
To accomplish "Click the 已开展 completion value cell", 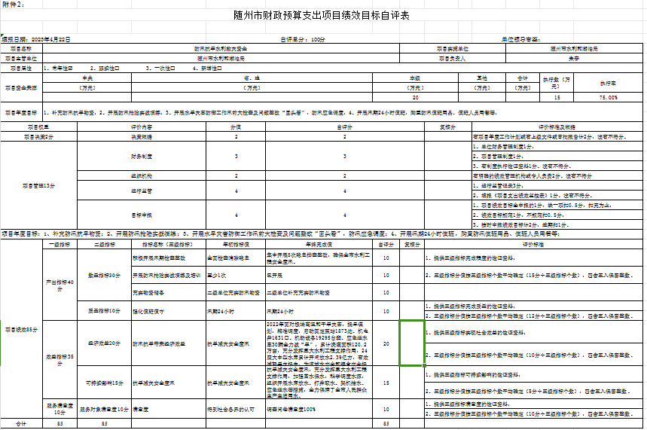I will tap(319, 276).
